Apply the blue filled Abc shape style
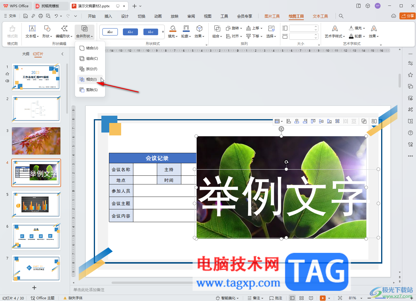The width and height of the screenshot is (416, 301). click(130, 32)
